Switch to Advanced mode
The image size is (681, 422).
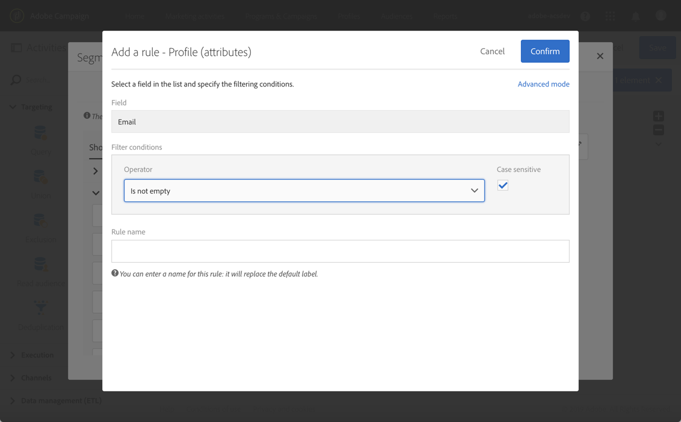pos(543,84)
